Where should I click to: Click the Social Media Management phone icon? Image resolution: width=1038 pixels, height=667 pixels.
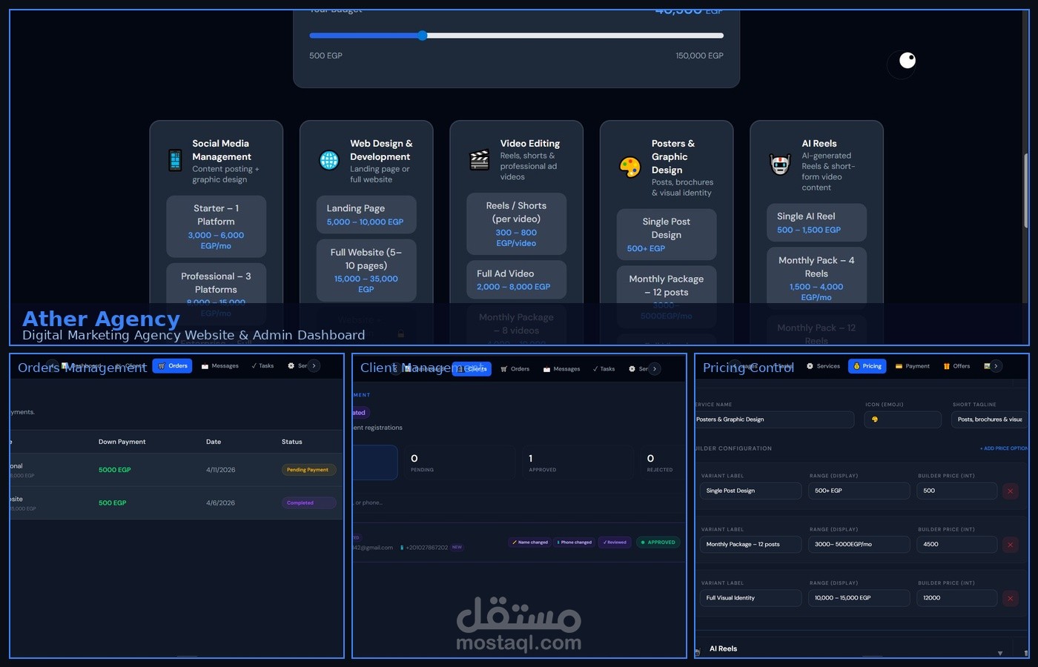click(175, 160)
